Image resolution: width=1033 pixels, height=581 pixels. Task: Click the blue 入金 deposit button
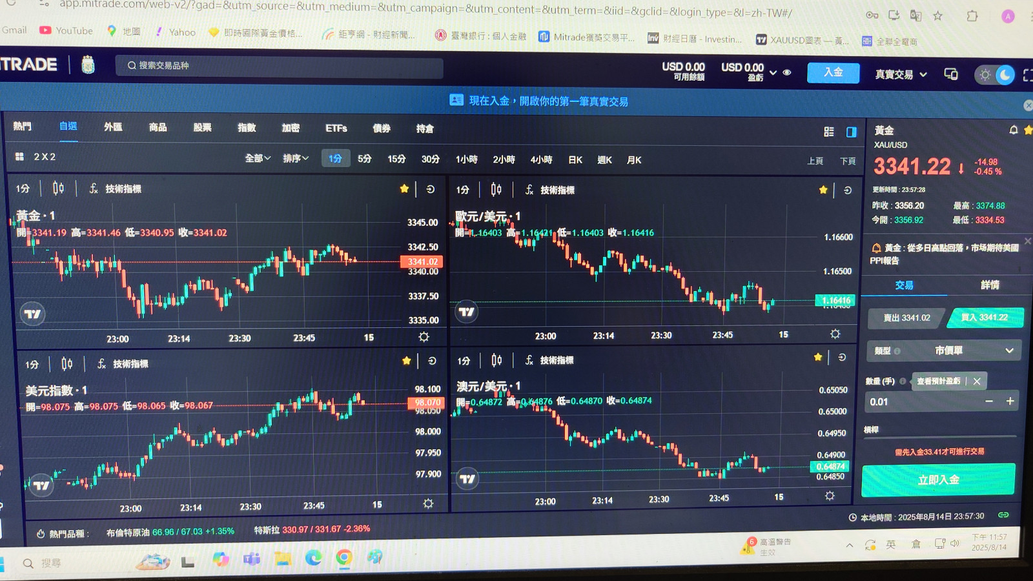[x=833, y=72]
